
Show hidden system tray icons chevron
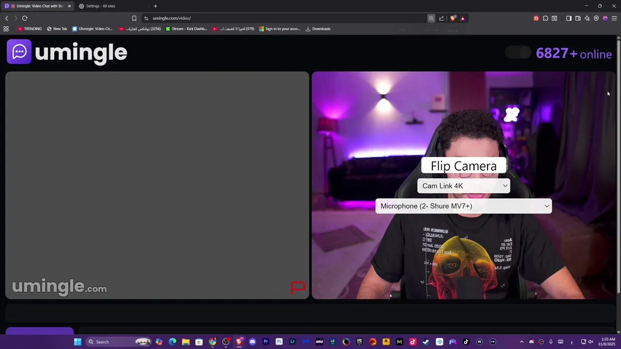[522, 342]
